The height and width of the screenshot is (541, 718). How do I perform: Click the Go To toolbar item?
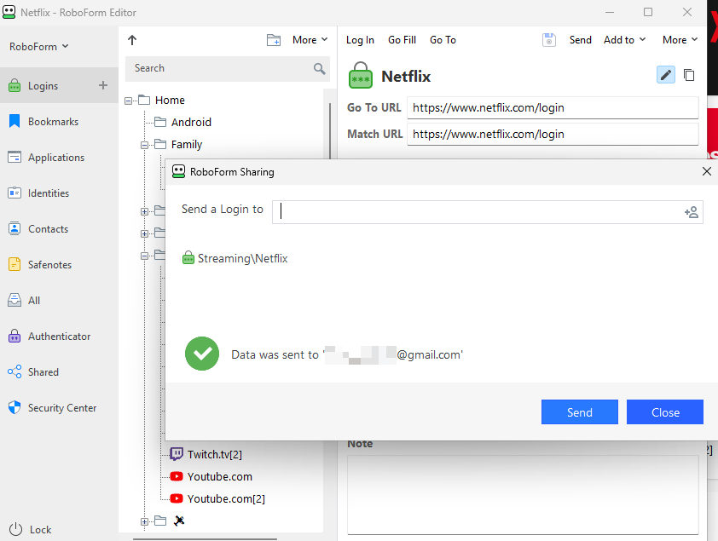pyautogui.click(x=443, y=40)
